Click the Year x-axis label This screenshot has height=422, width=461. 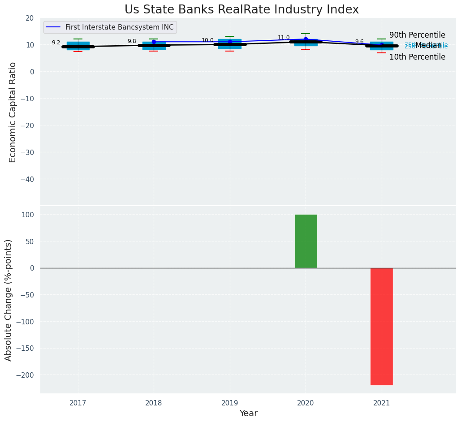click(x=248, y=413)
